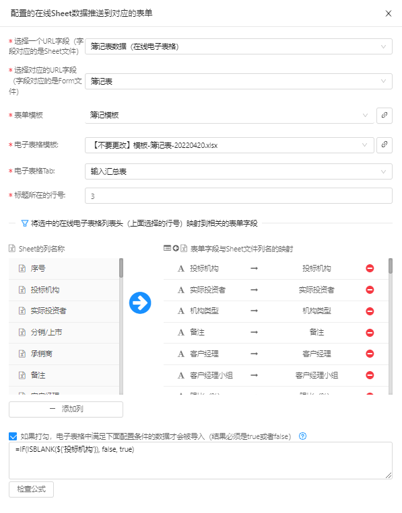This screenshot has width=402, height=513.
Task: Open the 簿记表 Form URL field dropdown
Action: tap(238, 81)
